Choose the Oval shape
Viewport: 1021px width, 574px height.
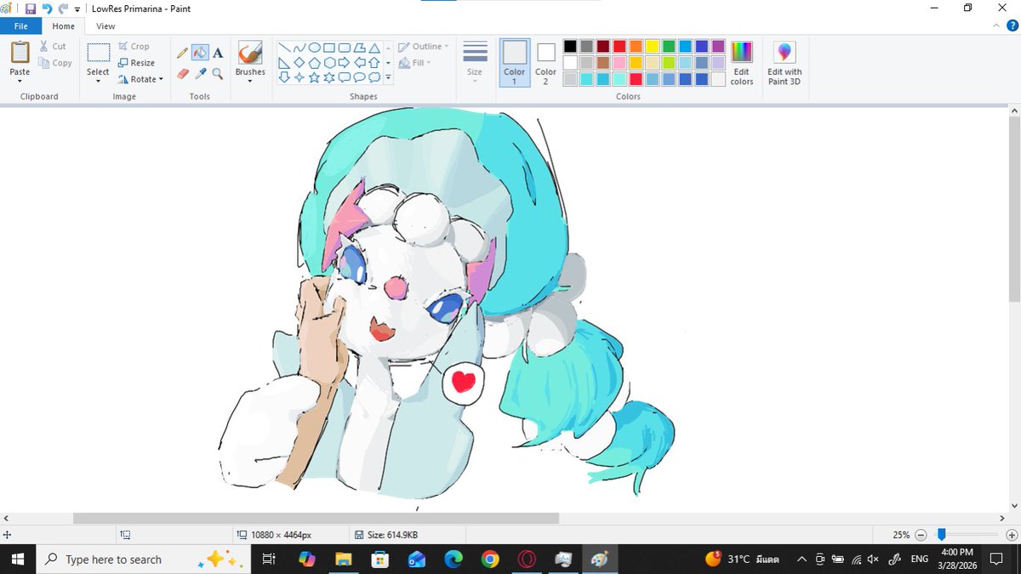pyautogui.click(x=314, y=48)
